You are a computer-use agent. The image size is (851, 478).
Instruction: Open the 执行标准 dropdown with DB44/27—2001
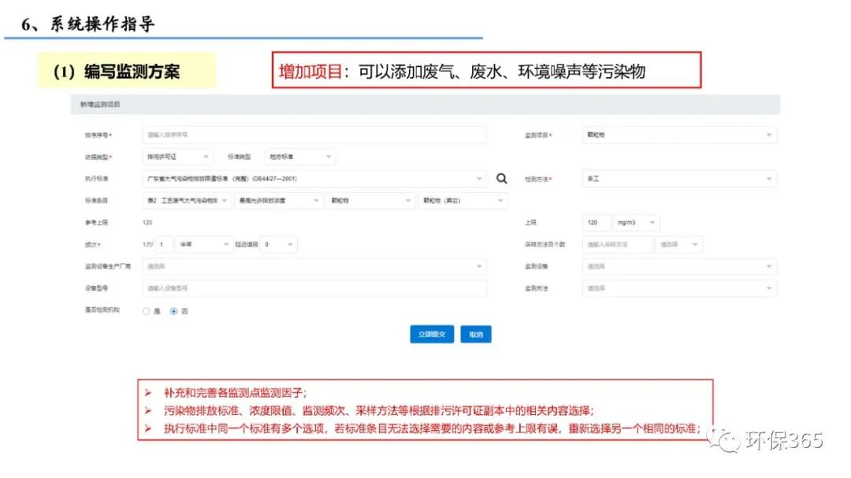point(314,179)
